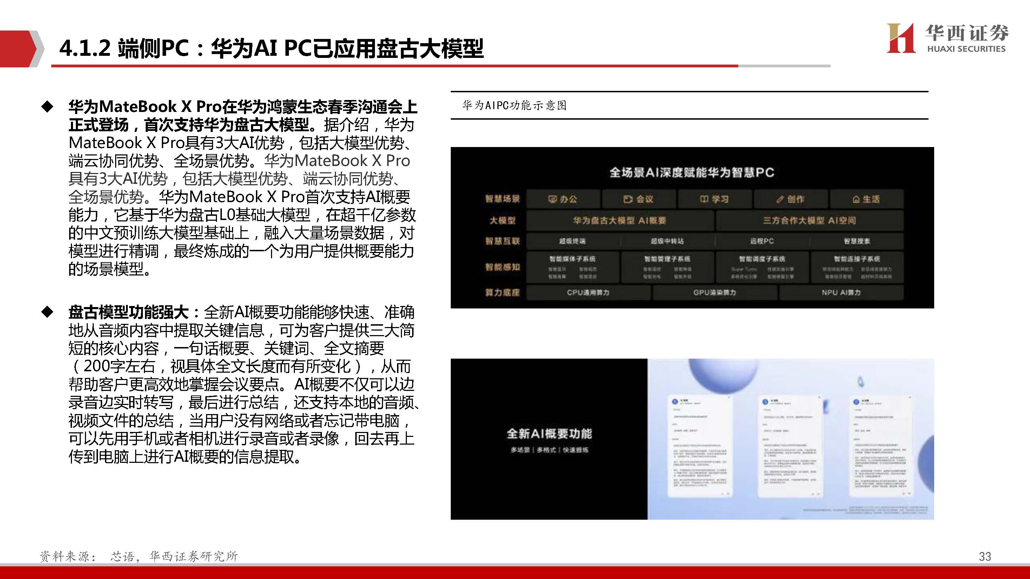This screenshot has width=1030, height=579.
Task: Click the second black diamond bullet
Action: [48, 312]
